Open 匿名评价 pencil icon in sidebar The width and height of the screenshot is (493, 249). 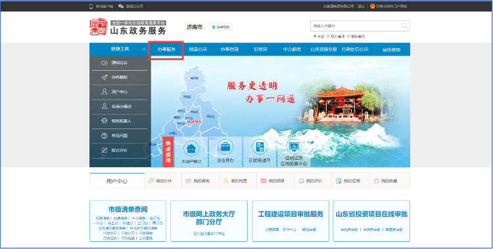(105, 150)
